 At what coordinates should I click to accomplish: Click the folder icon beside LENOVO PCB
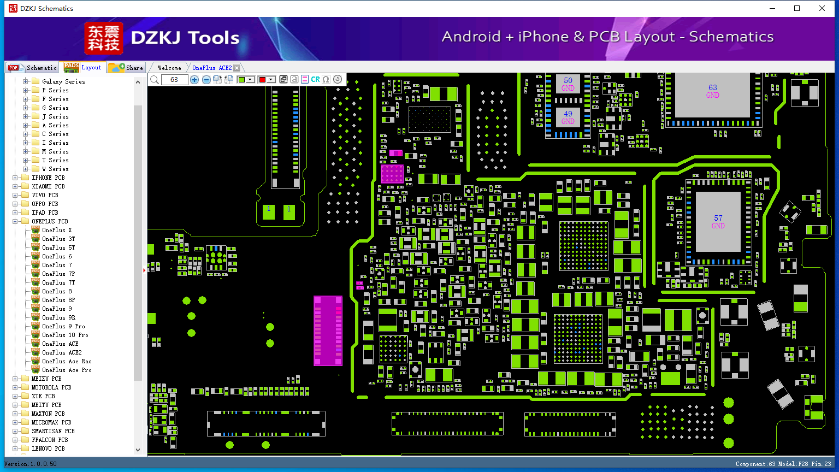(25, 449)
